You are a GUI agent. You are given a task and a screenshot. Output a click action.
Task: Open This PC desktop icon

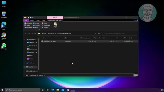coord(4,4)
